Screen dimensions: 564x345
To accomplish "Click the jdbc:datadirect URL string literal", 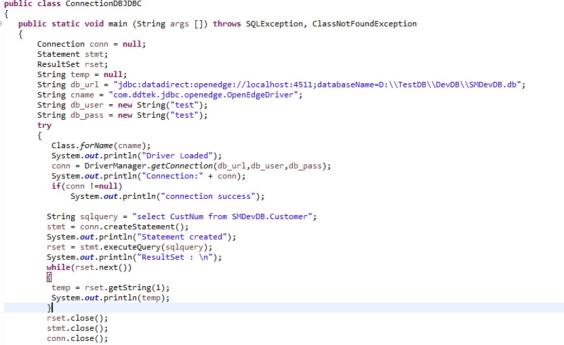I will click(317, 85).
